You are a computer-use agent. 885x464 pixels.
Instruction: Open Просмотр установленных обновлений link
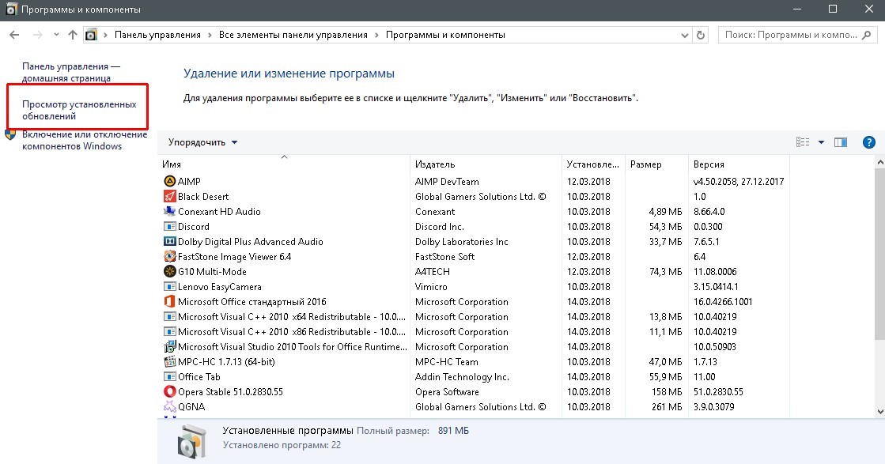tap(79, 110)
